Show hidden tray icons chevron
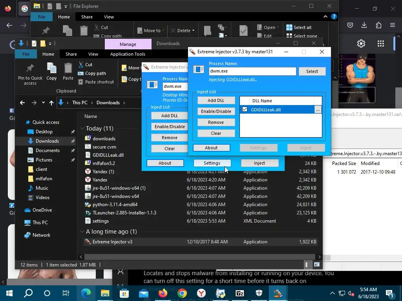Viewport: 402px width, 301px height. tap(332, 293)
